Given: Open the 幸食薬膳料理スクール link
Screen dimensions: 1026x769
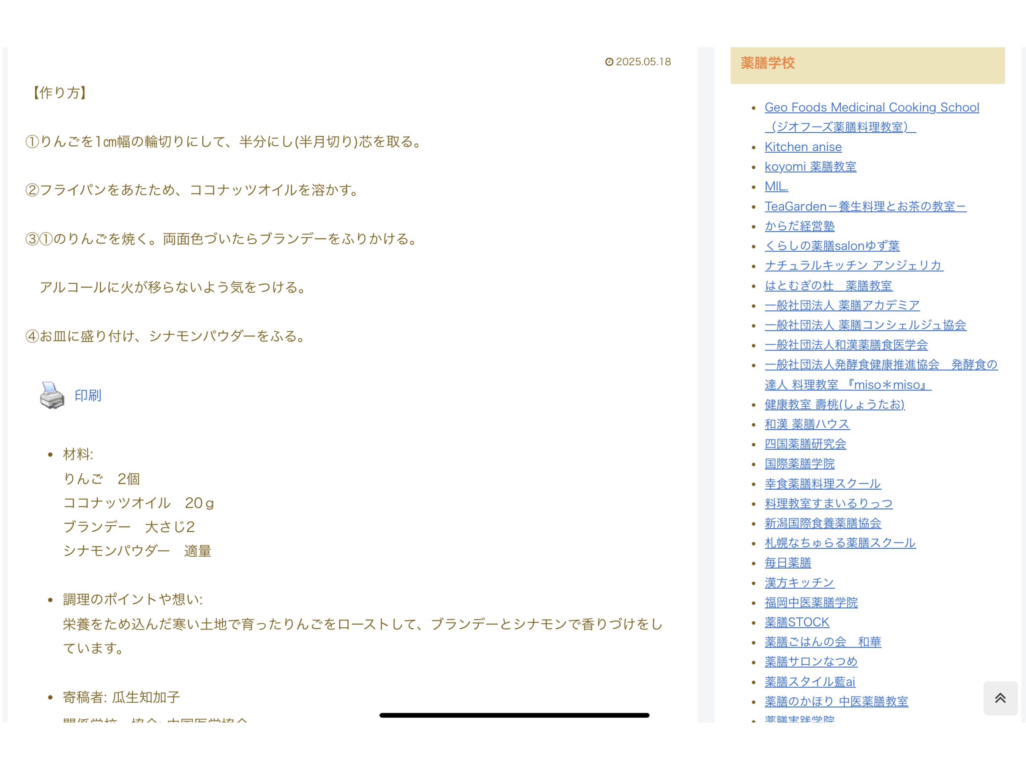Looking at the screenshot, I should 822,484.
